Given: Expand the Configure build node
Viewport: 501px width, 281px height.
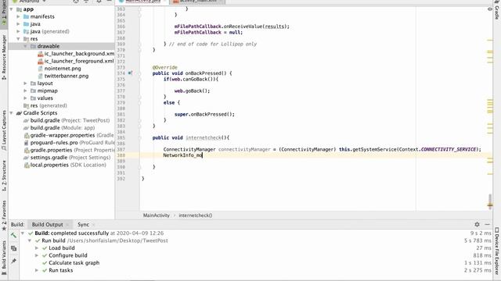Looking at the screenshot, I should pos(37,255).
